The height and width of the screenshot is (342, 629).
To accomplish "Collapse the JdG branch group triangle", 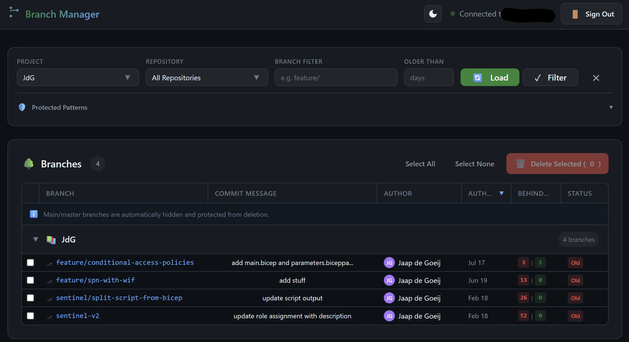I will pos(36,239).
